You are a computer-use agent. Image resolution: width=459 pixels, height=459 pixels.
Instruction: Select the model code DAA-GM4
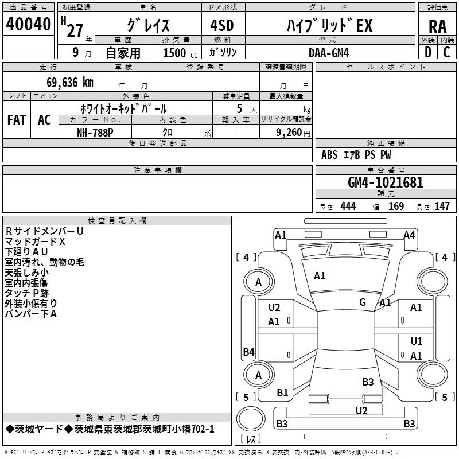(328, 52)
